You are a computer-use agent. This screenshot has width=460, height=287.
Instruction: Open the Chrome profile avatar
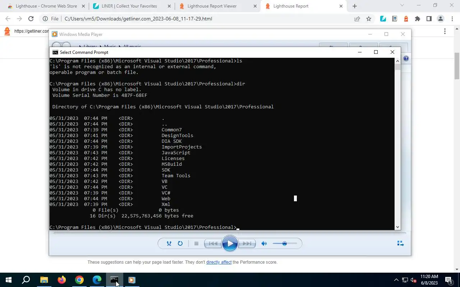pos(441,19)
